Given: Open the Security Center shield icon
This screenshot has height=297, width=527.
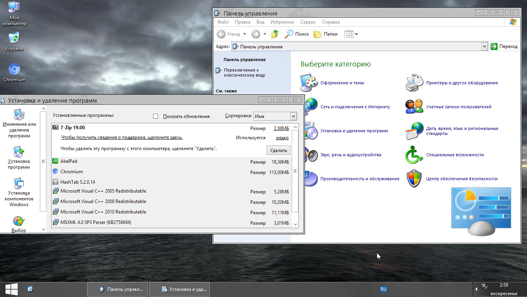Looking at the screenshot, I should 414,179.
